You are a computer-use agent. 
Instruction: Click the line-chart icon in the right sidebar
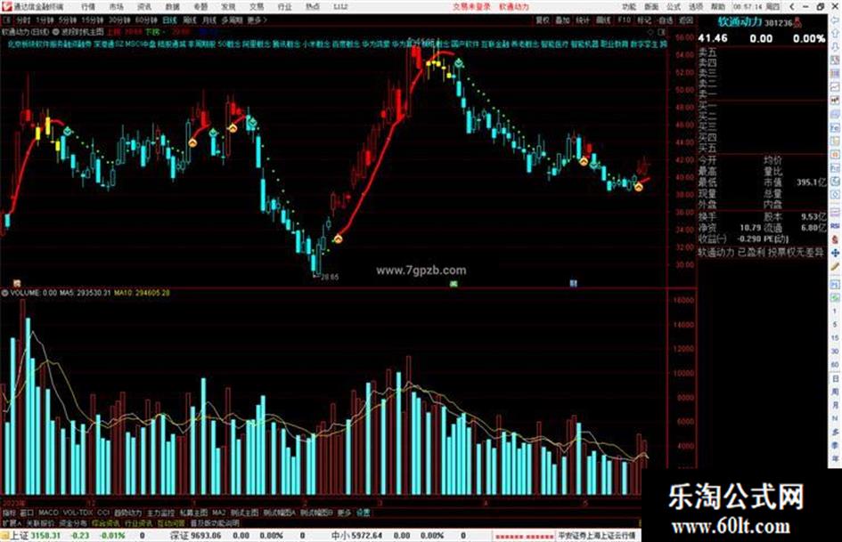(x=835, y=87)
